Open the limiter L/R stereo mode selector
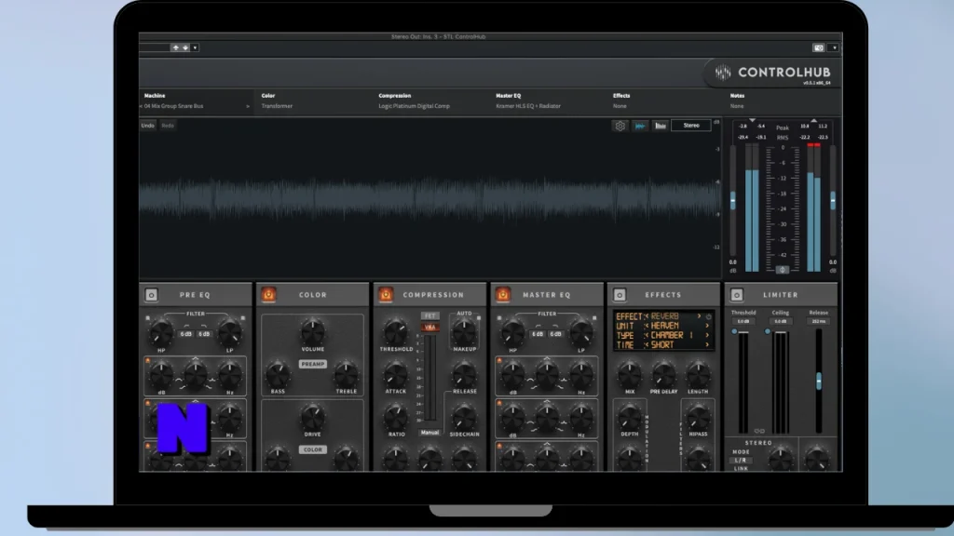Screen dimensions: 954x536 (741, 460)
